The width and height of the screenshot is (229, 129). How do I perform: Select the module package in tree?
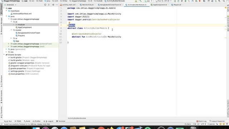21,25
